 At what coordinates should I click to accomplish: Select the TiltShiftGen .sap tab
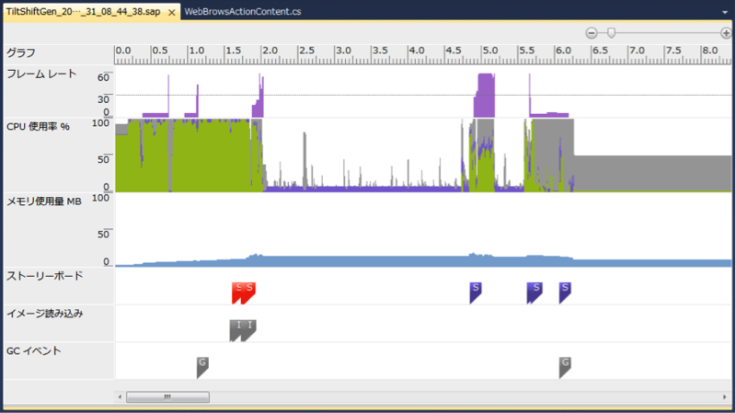84,12
